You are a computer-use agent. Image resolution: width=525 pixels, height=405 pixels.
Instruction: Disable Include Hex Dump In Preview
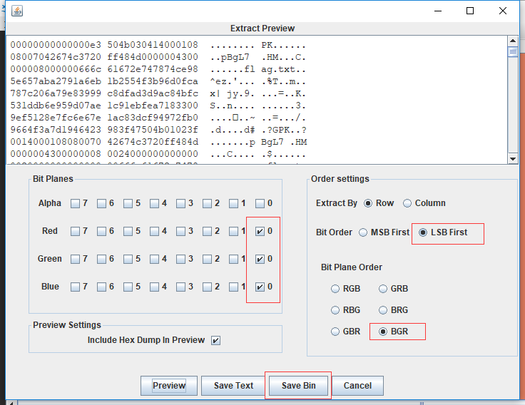click(216, 340)
